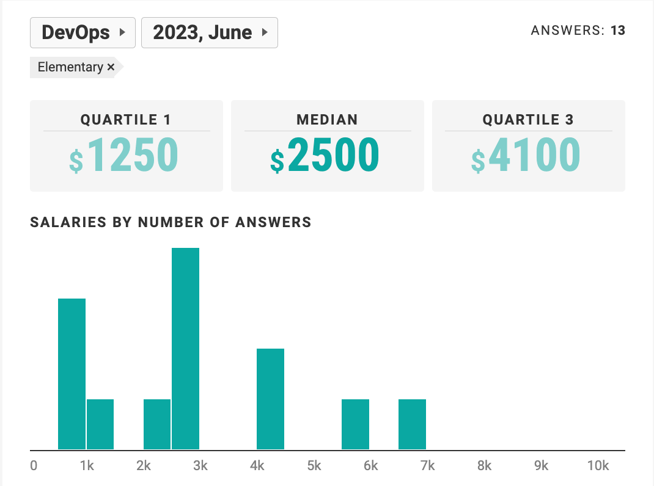Click the tallest bar near 3k
The width and height of the screenshot is (654, 486).
coord(185,349)
